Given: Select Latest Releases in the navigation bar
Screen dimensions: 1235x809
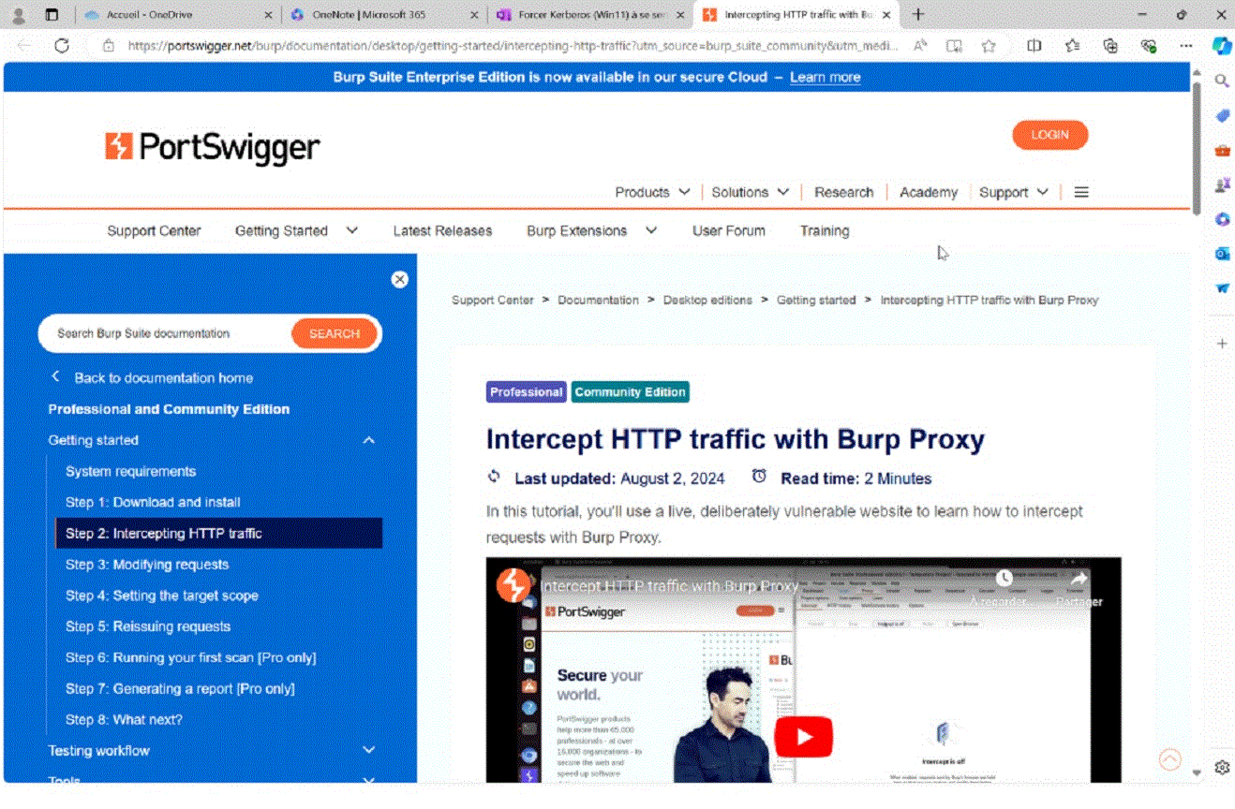Looking at the screenshot, I should 442,230.
